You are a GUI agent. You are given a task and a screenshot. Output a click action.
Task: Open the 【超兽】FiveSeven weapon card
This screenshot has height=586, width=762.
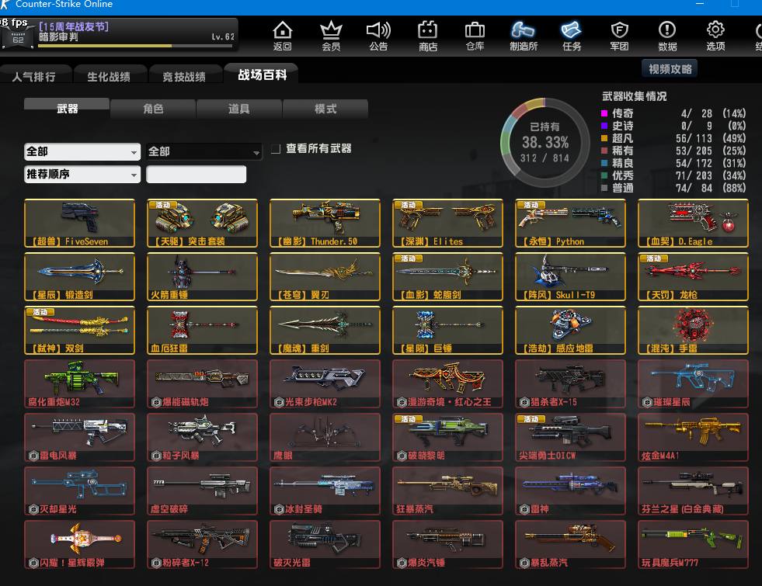point(80,224)
